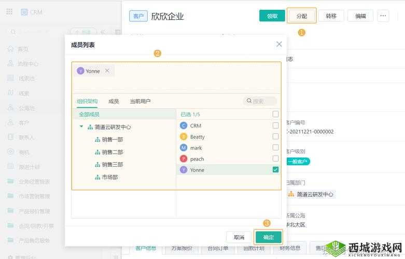Check the peach checkbox

[x=275, y=159]
